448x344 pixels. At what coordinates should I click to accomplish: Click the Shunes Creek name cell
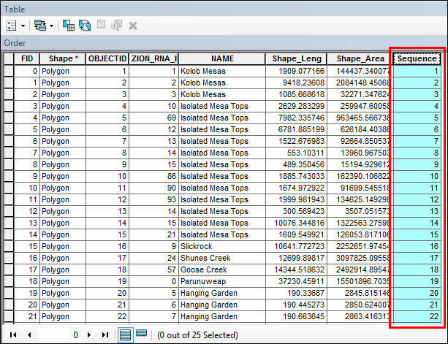click(x=222, y=258)
